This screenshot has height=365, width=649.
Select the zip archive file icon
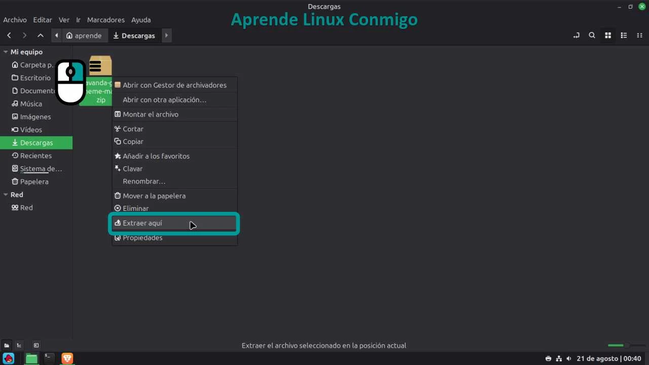[x=100, y=66]
